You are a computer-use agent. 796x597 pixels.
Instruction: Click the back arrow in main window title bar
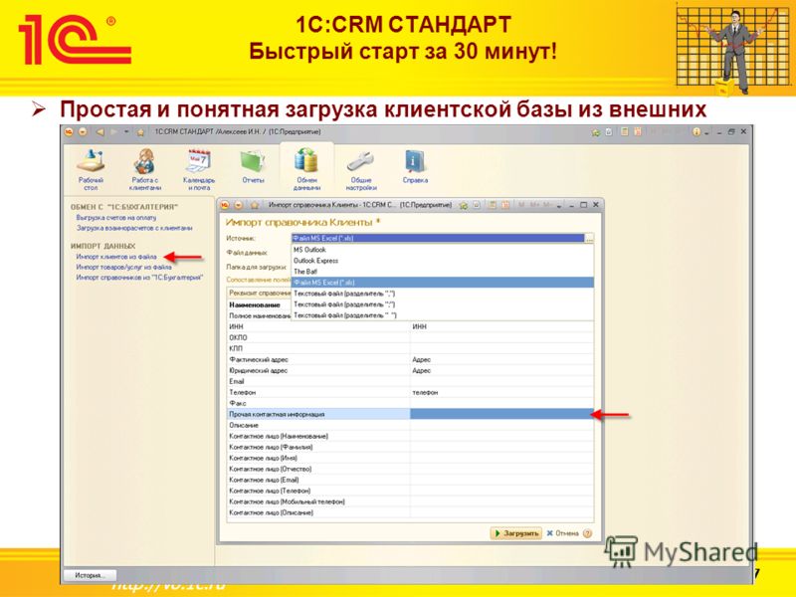pos(100,132)
